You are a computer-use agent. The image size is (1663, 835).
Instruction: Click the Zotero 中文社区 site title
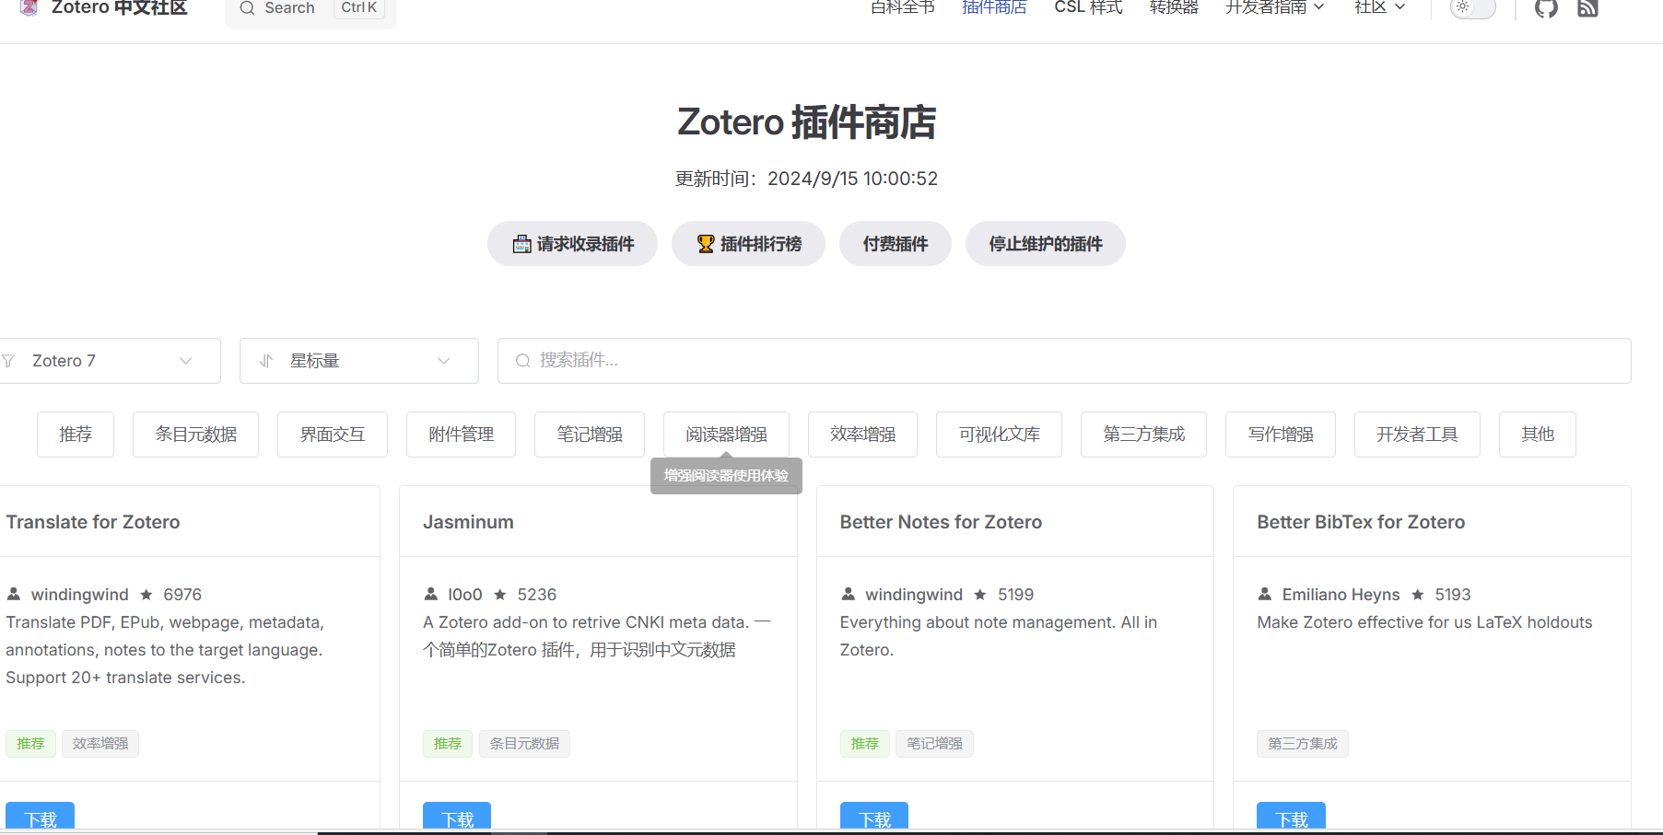coord(119,7)
